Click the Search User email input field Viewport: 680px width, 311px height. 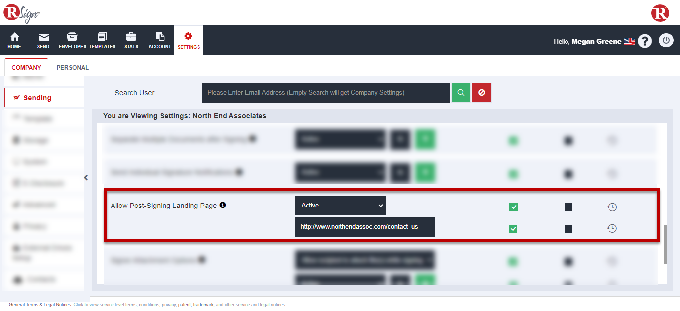326,93
